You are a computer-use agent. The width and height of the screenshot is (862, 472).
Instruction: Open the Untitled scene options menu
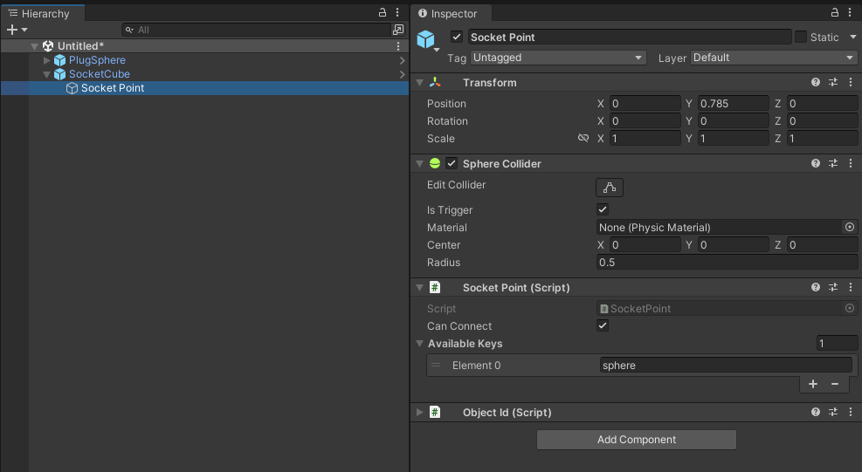pos(398,46)
